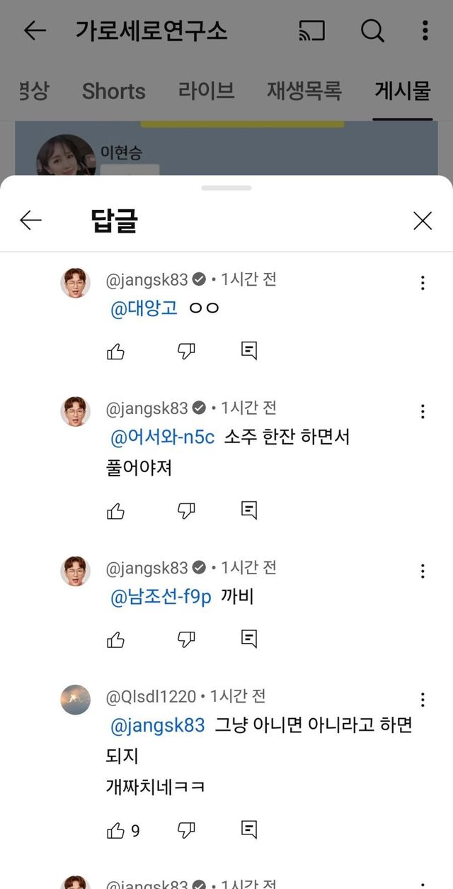Screen dimensions: 453x889
Task: Close the replies panel with X
Action: coord(423,221)
